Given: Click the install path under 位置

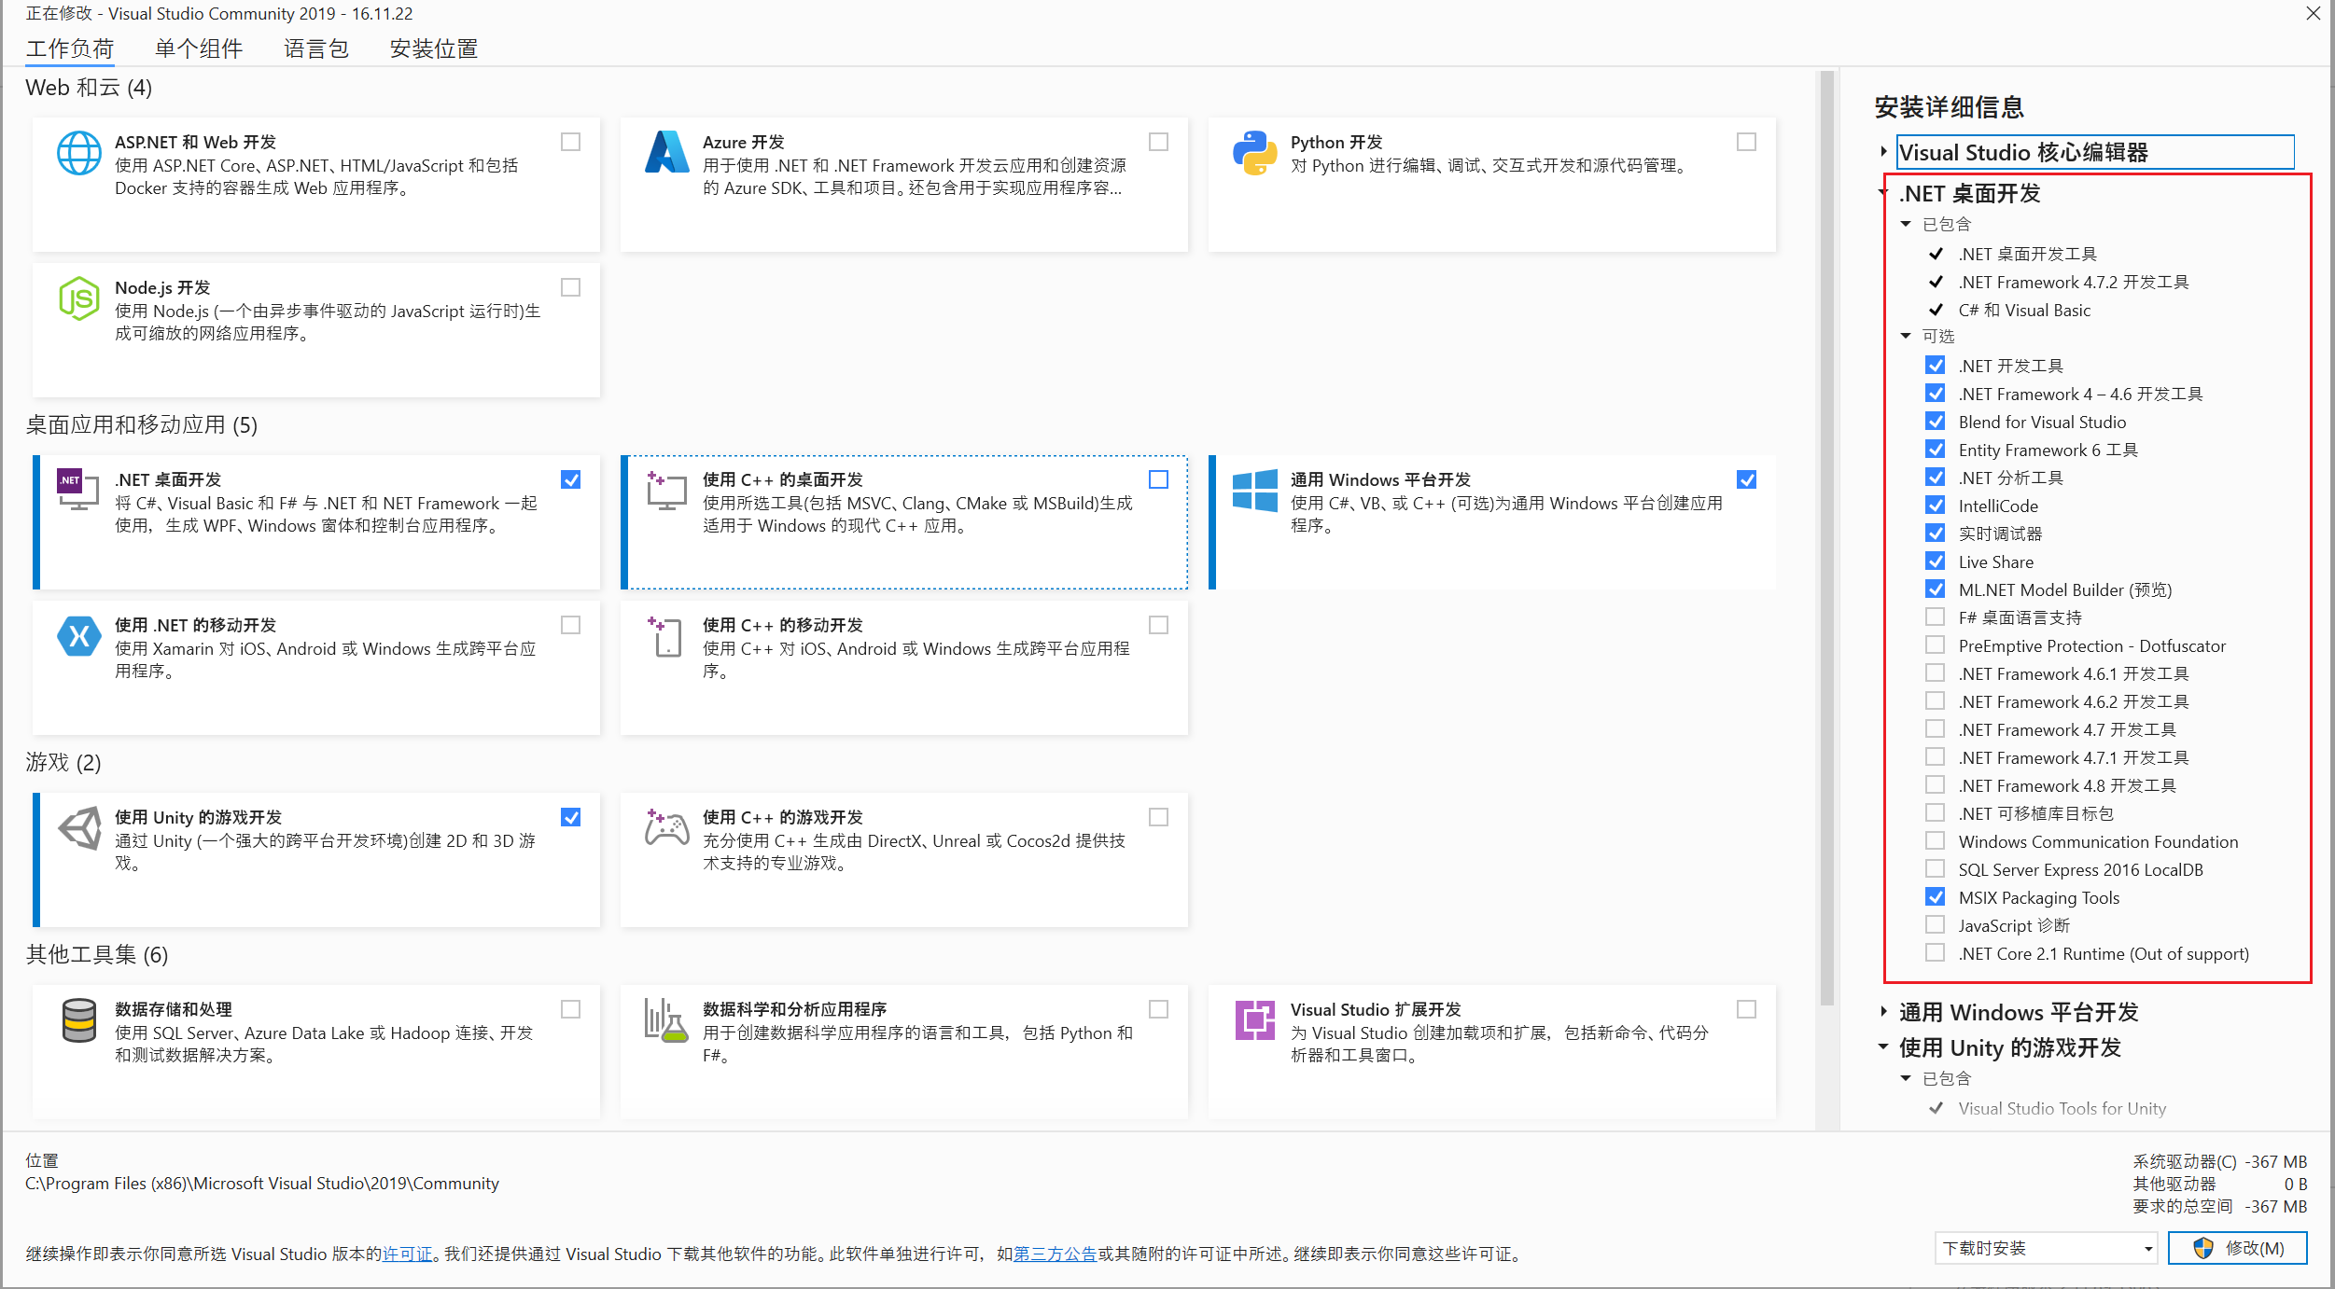Looking at the screenshot, I should (262, 1184).
